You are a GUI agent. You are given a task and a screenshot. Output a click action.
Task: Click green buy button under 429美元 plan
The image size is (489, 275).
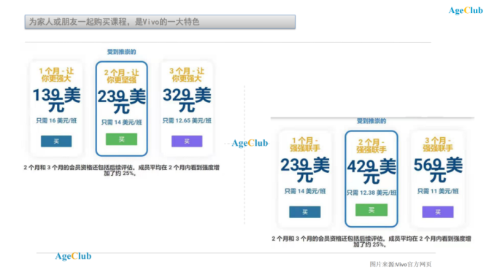pos(371,210)
